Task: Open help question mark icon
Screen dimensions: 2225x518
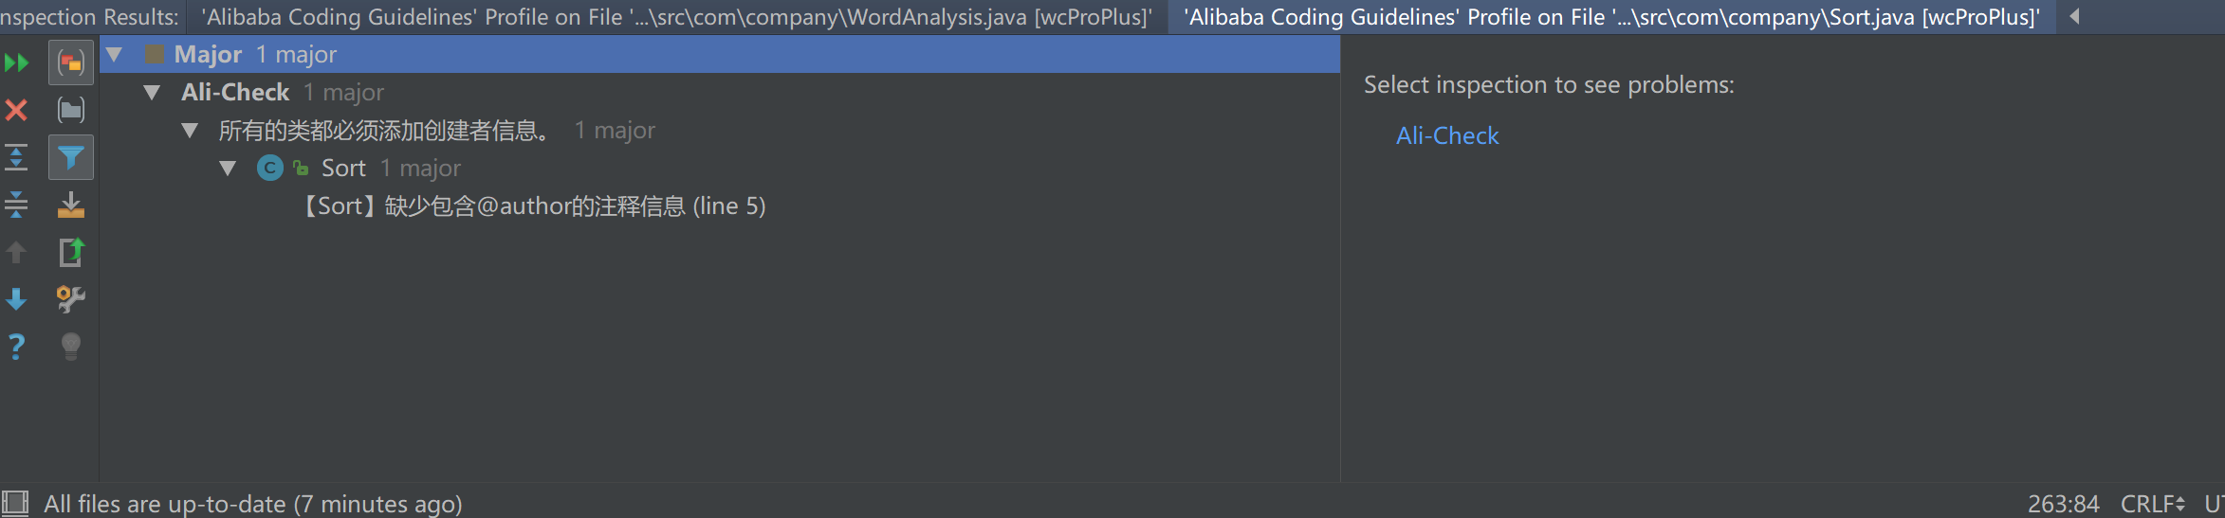Action: [17, 347]
